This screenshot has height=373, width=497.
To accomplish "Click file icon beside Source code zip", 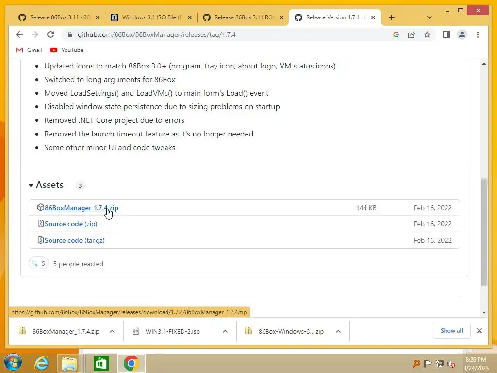I will (x=41, y=223).
